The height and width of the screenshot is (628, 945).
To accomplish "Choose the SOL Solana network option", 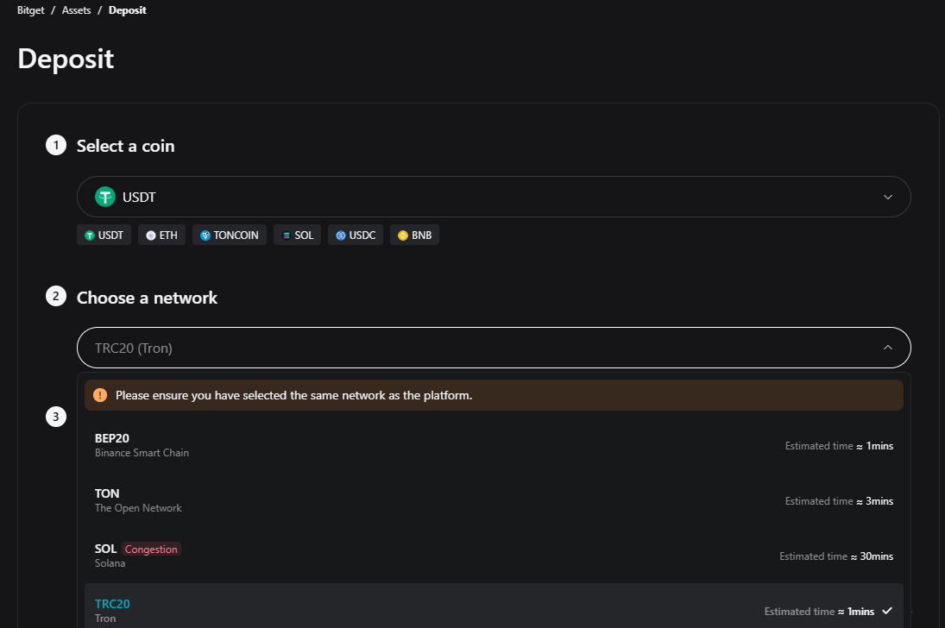I will coord(494,556).
